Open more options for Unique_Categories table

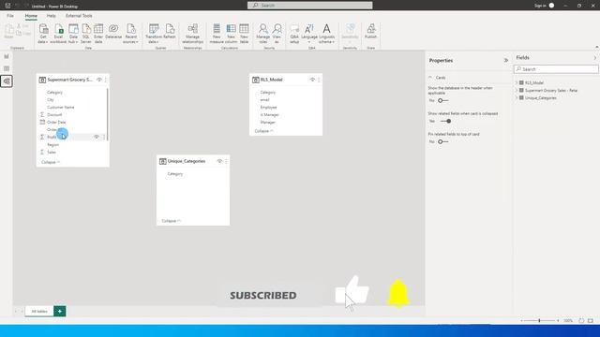[x=226, y=161]
